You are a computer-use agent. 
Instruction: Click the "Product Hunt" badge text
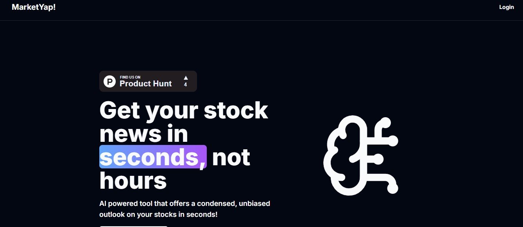pyautogui.click(x=145, y=84)
